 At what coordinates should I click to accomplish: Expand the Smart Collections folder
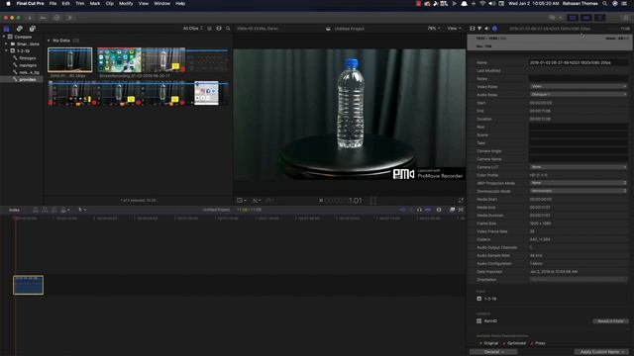7,44
